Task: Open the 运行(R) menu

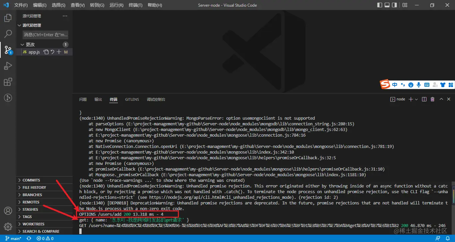Action: click(x=116, y=5)
